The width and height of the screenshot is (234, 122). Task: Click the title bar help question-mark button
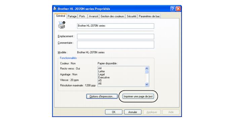173,9
